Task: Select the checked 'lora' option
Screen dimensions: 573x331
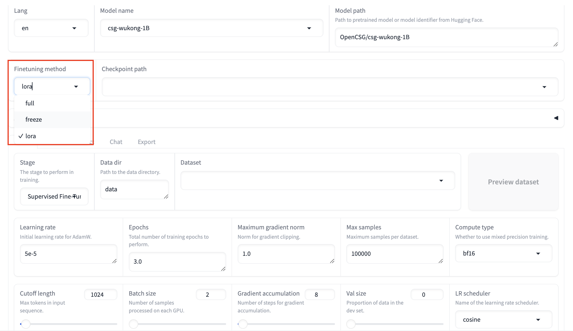Action: 31,136
